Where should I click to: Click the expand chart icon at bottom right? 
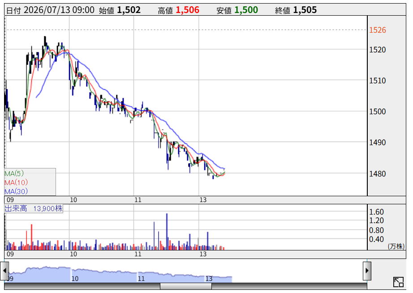coord(398,282)
